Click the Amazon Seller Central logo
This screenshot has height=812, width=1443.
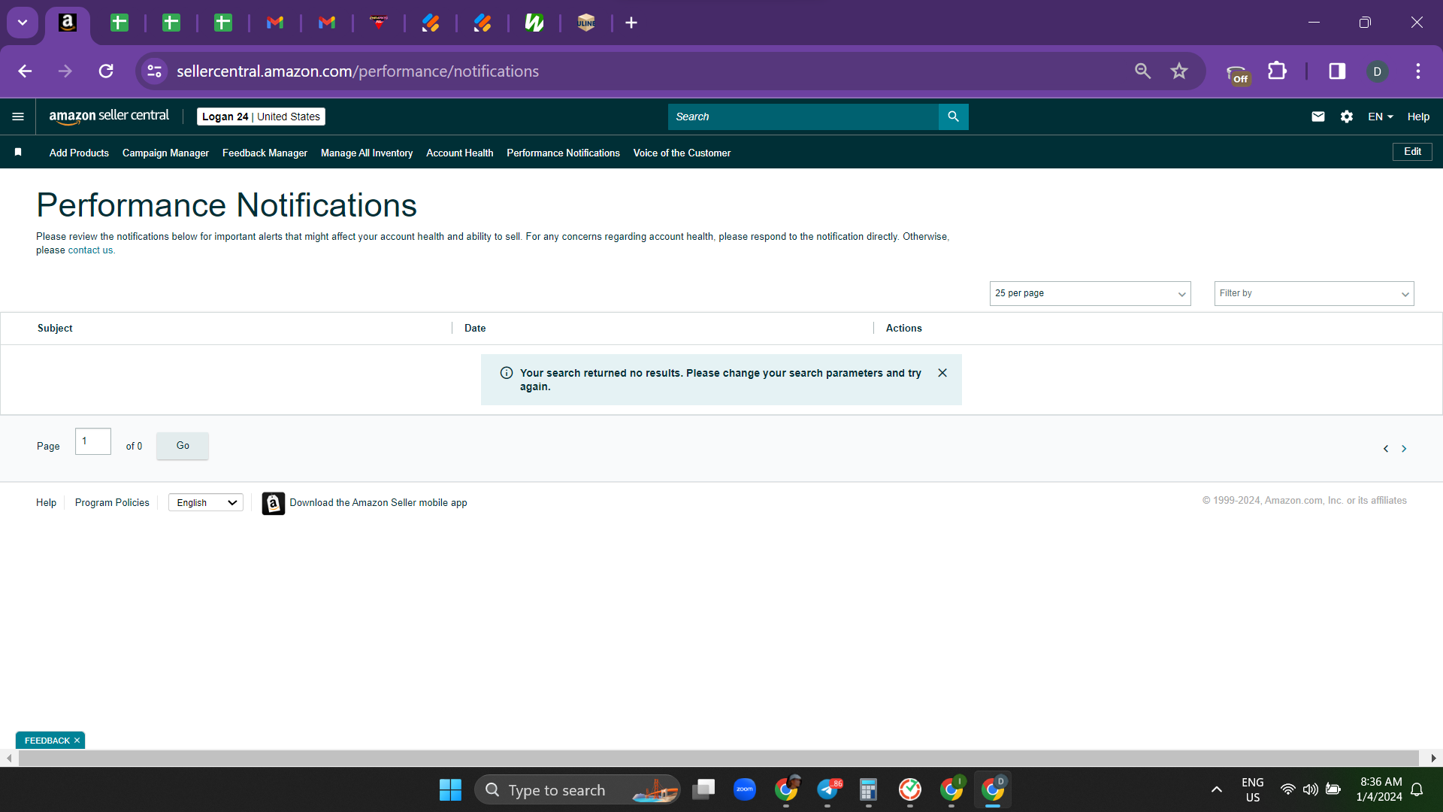(109, 117)
